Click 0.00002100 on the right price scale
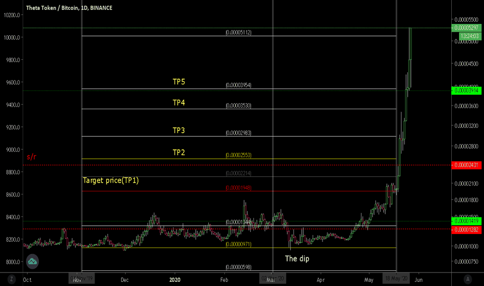 point(466,184)
